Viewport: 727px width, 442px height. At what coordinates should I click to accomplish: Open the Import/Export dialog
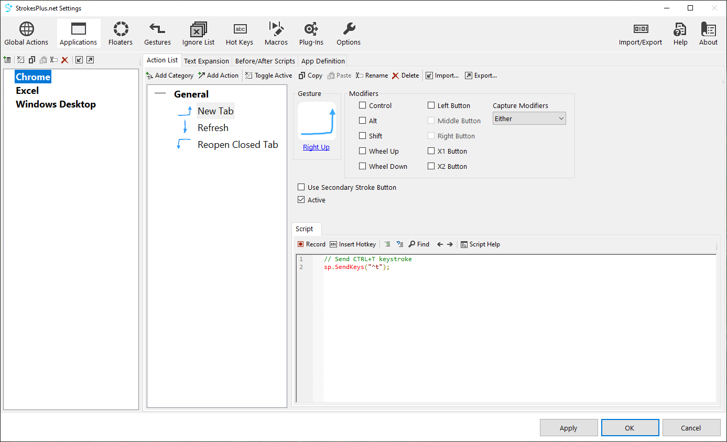coord(641,34)
